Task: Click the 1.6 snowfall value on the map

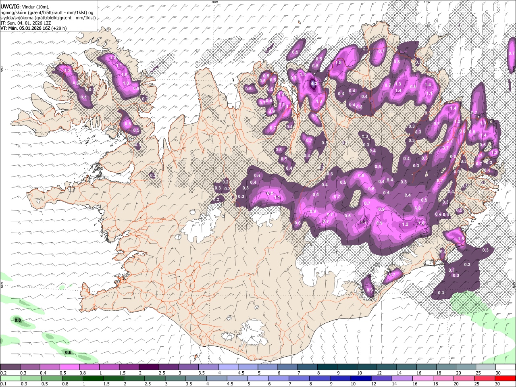Action: [339, 63]
